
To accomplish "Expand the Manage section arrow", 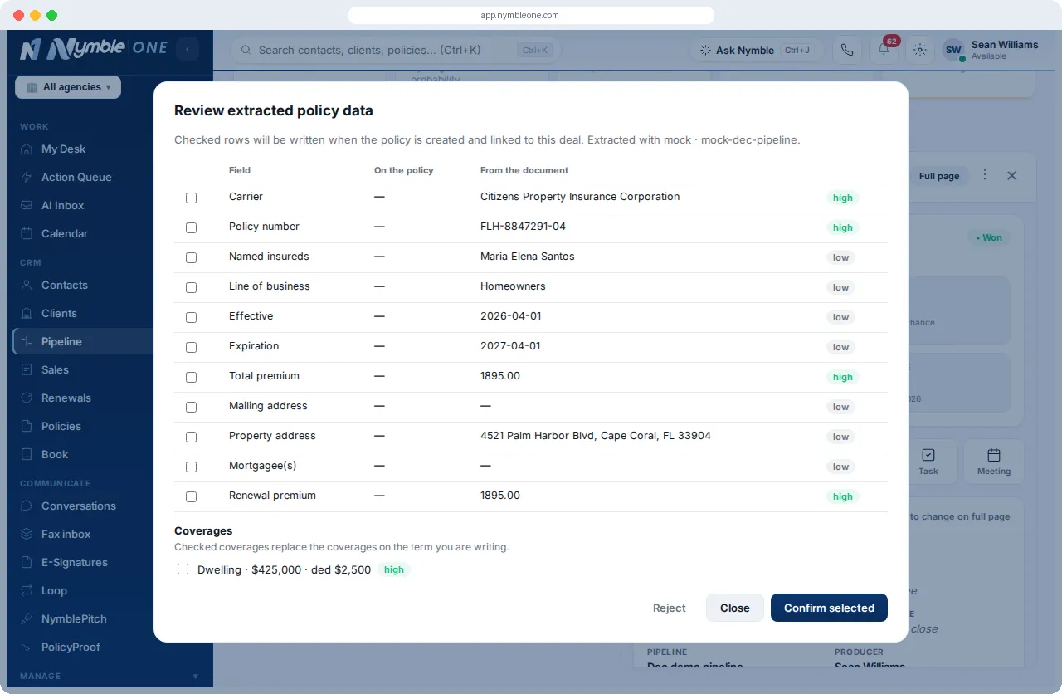I will click(x=196, y=677).
